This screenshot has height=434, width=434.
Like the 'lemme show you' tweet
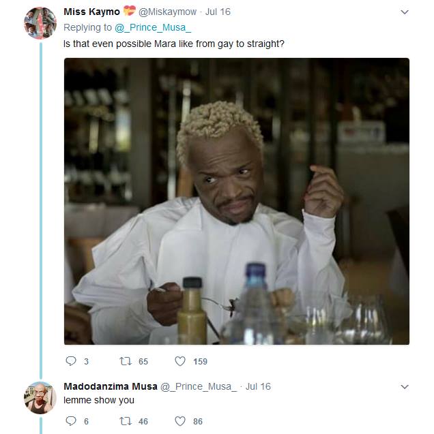pos(180,421)
